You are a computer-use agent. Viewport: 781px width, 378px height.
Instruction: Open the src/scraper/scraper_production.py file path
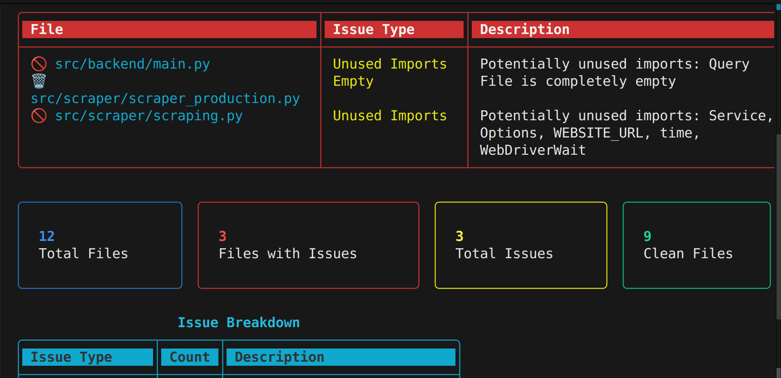[x=165, y=98]
